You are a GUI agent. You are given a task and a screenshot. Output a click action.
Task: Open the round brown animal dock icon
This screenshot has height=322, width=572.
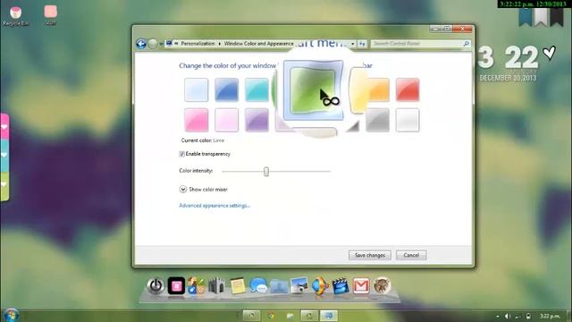point(382,285)
